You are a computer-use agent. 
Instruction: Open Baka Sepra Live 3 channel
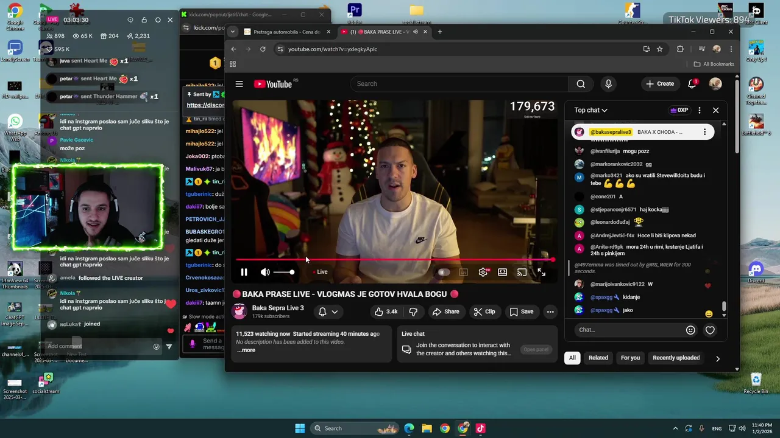click(x=278, y=308)
